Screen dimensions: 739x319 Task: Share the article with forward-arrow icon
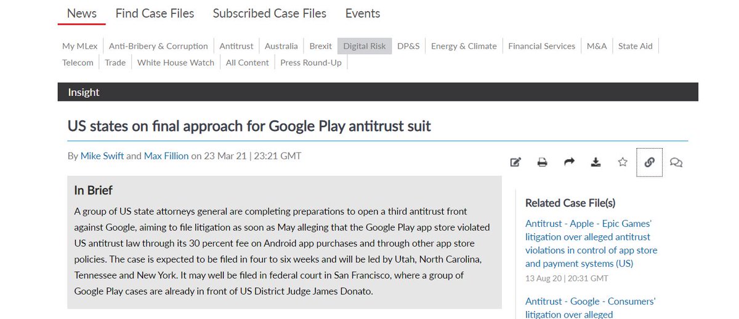point(569,162)
